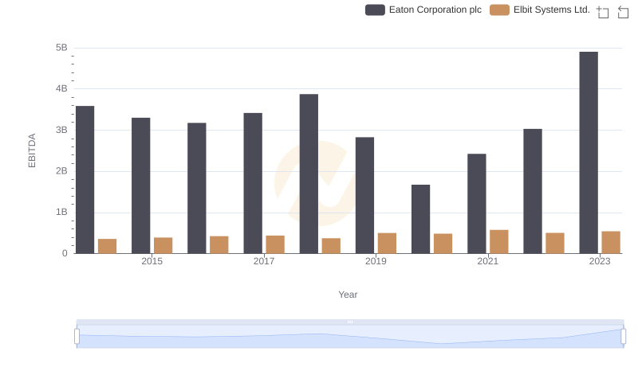Image resolution: width=638 pixels, height=367 pixels.
Task: Click the 2017 x-axis label
Action: [x=264, y=261]
